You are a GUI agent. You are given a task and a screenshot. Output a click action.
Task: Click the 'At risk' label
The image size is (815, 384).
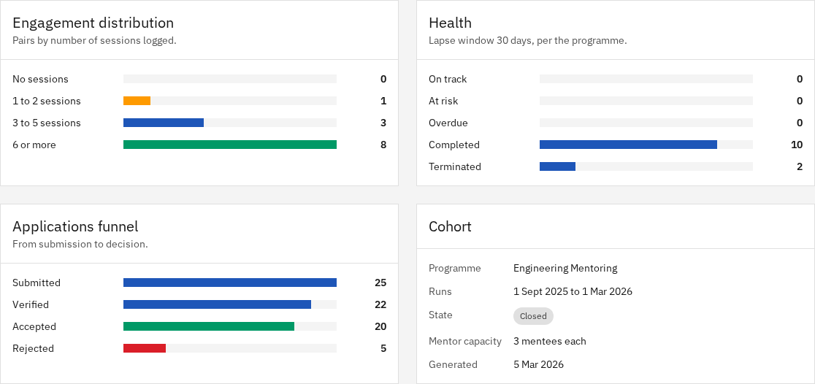(x=443, y=101)
